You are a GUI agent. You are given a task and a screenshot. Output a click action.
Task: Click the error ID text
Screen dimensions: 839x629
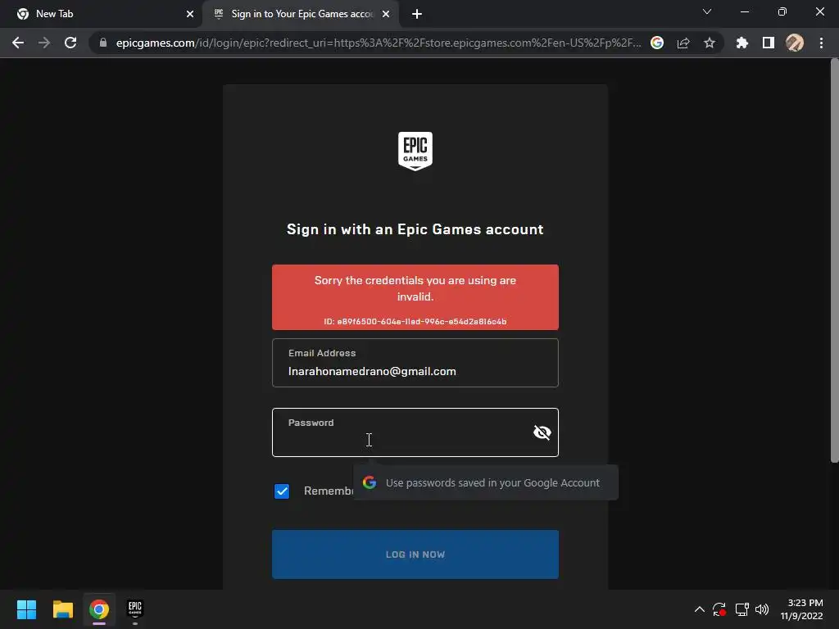[x=415, y=321]
